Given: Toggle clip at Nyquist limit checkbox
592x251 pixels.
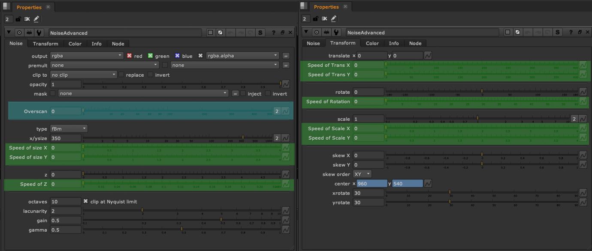Looking at the screenshot, I should (x=86, y=201).
